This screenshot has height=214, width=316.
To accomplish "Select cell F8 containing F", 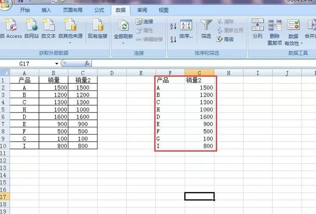I will tap(170, 131).
